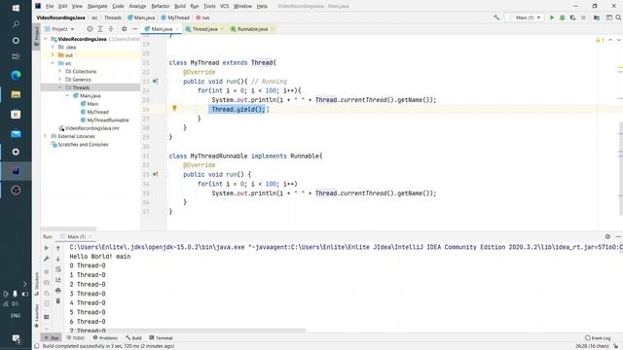Screen dimensions: 623x350
Task: Open Search Everywhere magnifier icon
Action: [x=618, y=17]
